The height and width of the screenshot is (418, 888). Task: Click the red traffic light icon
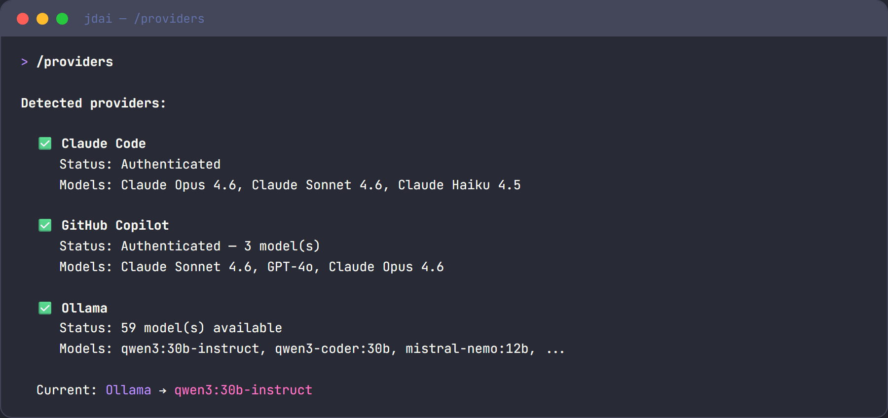coord(22,18)
